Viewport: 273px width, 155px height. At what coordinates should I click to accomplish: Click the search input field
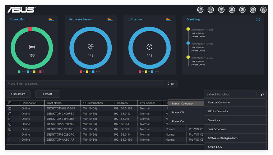pyautogui.click(x=85, y=84)
